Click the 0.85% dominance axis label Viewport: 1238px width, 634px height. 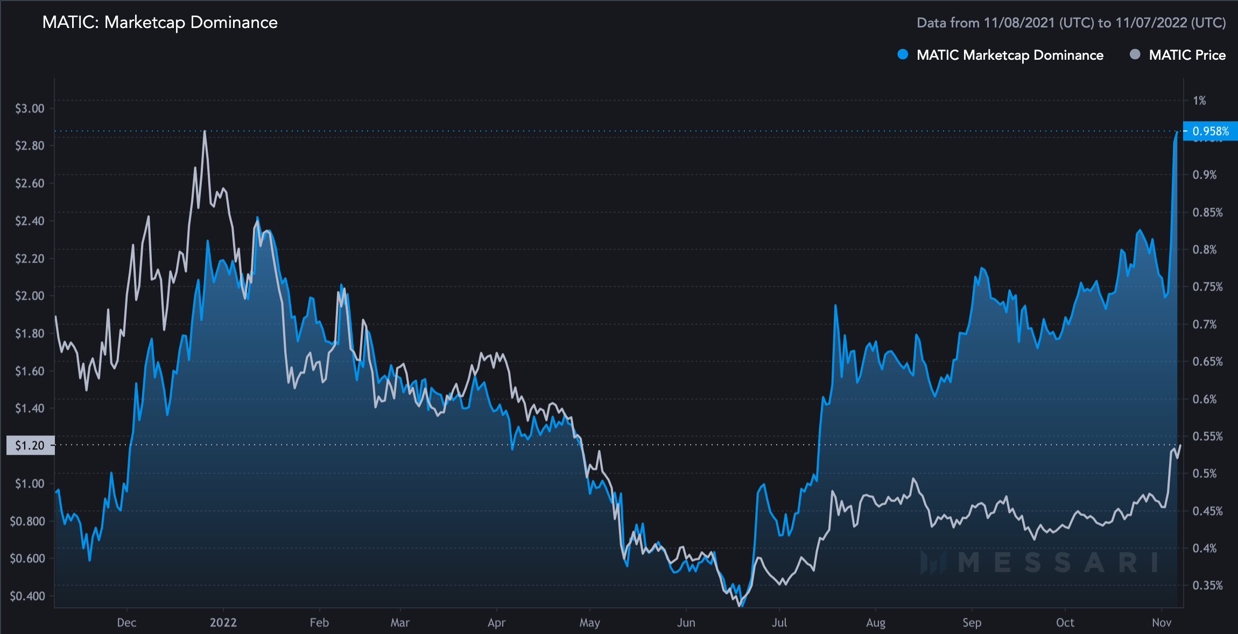pos(1208,213)
